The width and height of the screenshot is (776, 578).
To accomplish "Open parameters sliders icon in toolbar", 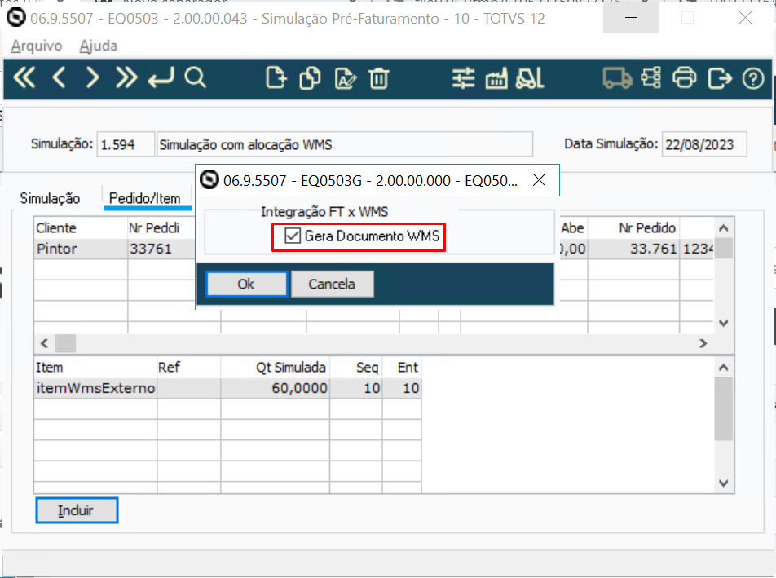I will pyautogui.click(x=463, y=78).
